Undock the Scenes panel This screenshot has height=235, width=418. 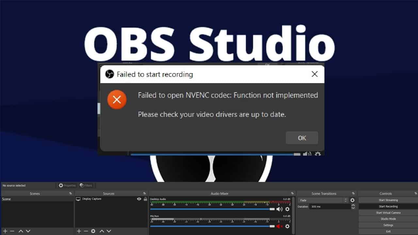point(71,194)
